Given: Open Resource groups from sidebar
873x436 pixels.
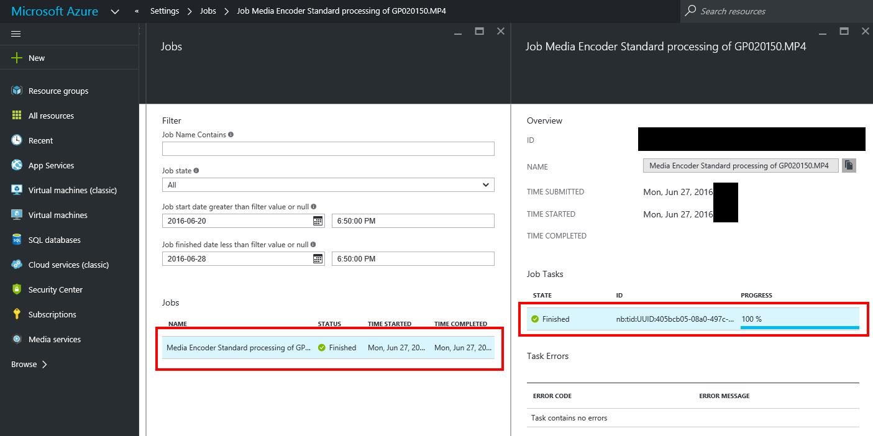Looking at the screenshot, I should 58,91.
